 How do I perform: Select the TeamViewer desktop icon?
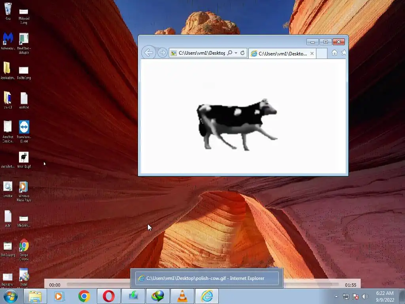coord(24,131)
